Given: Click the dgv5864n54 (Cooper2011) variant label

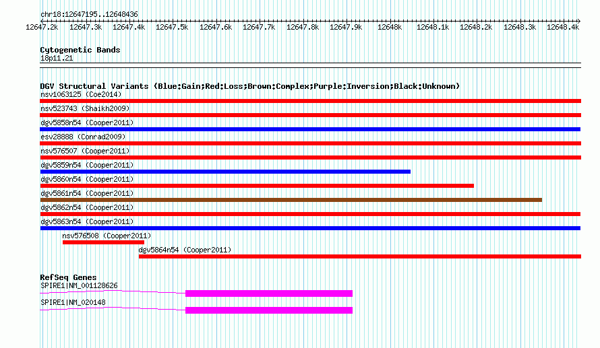Looking at the screenshot, I should (185, 250).
